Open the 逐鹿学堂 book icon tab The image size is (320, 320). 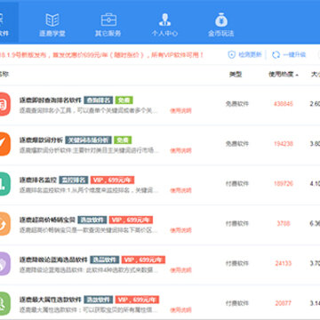(52, 20)
